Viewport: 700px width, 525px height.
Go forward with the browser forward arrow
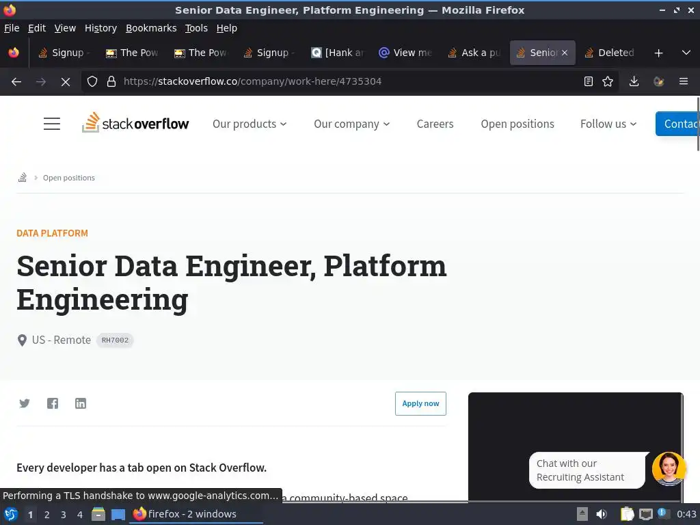click(x=41, y=82)
